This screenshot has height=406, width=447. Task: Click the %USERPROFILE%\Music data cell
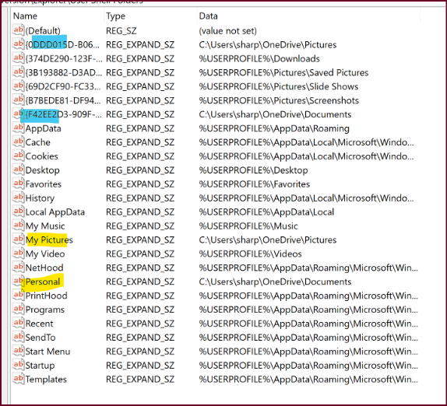[x=248, y=226]
